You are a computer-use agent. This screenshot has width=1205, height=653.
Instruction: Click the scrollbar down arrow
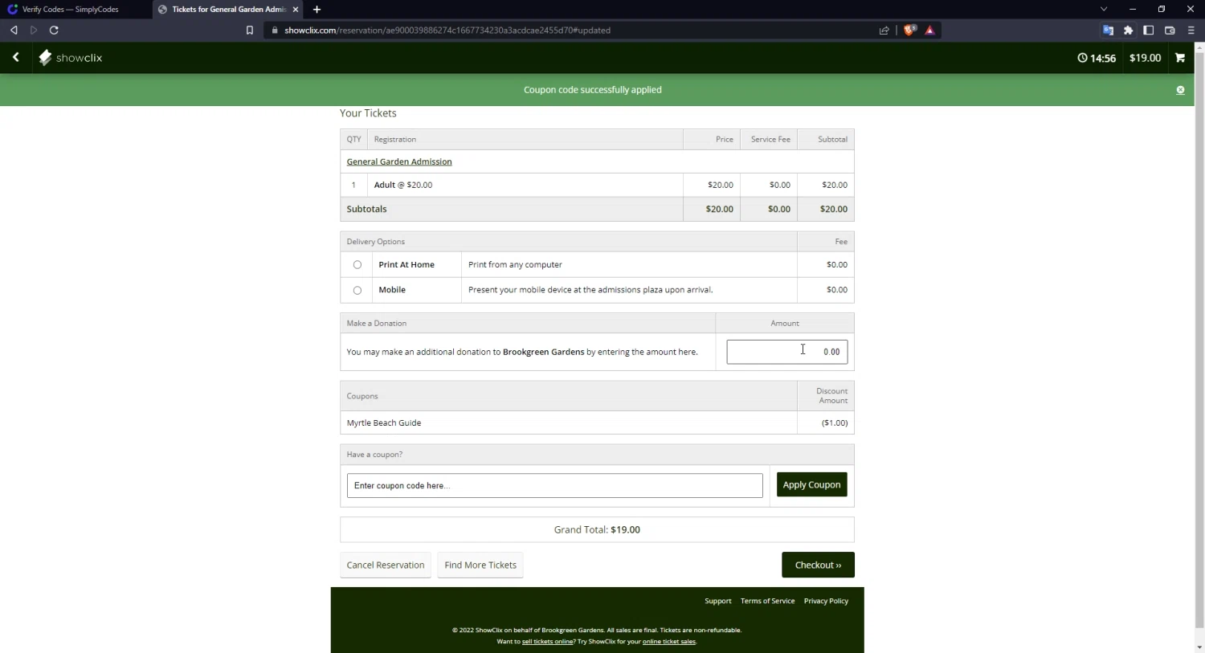pyautogui.click(x=1199, y=647)
